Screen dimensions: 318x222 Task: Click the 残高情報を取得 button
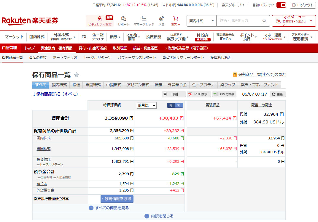pos(117,199)
